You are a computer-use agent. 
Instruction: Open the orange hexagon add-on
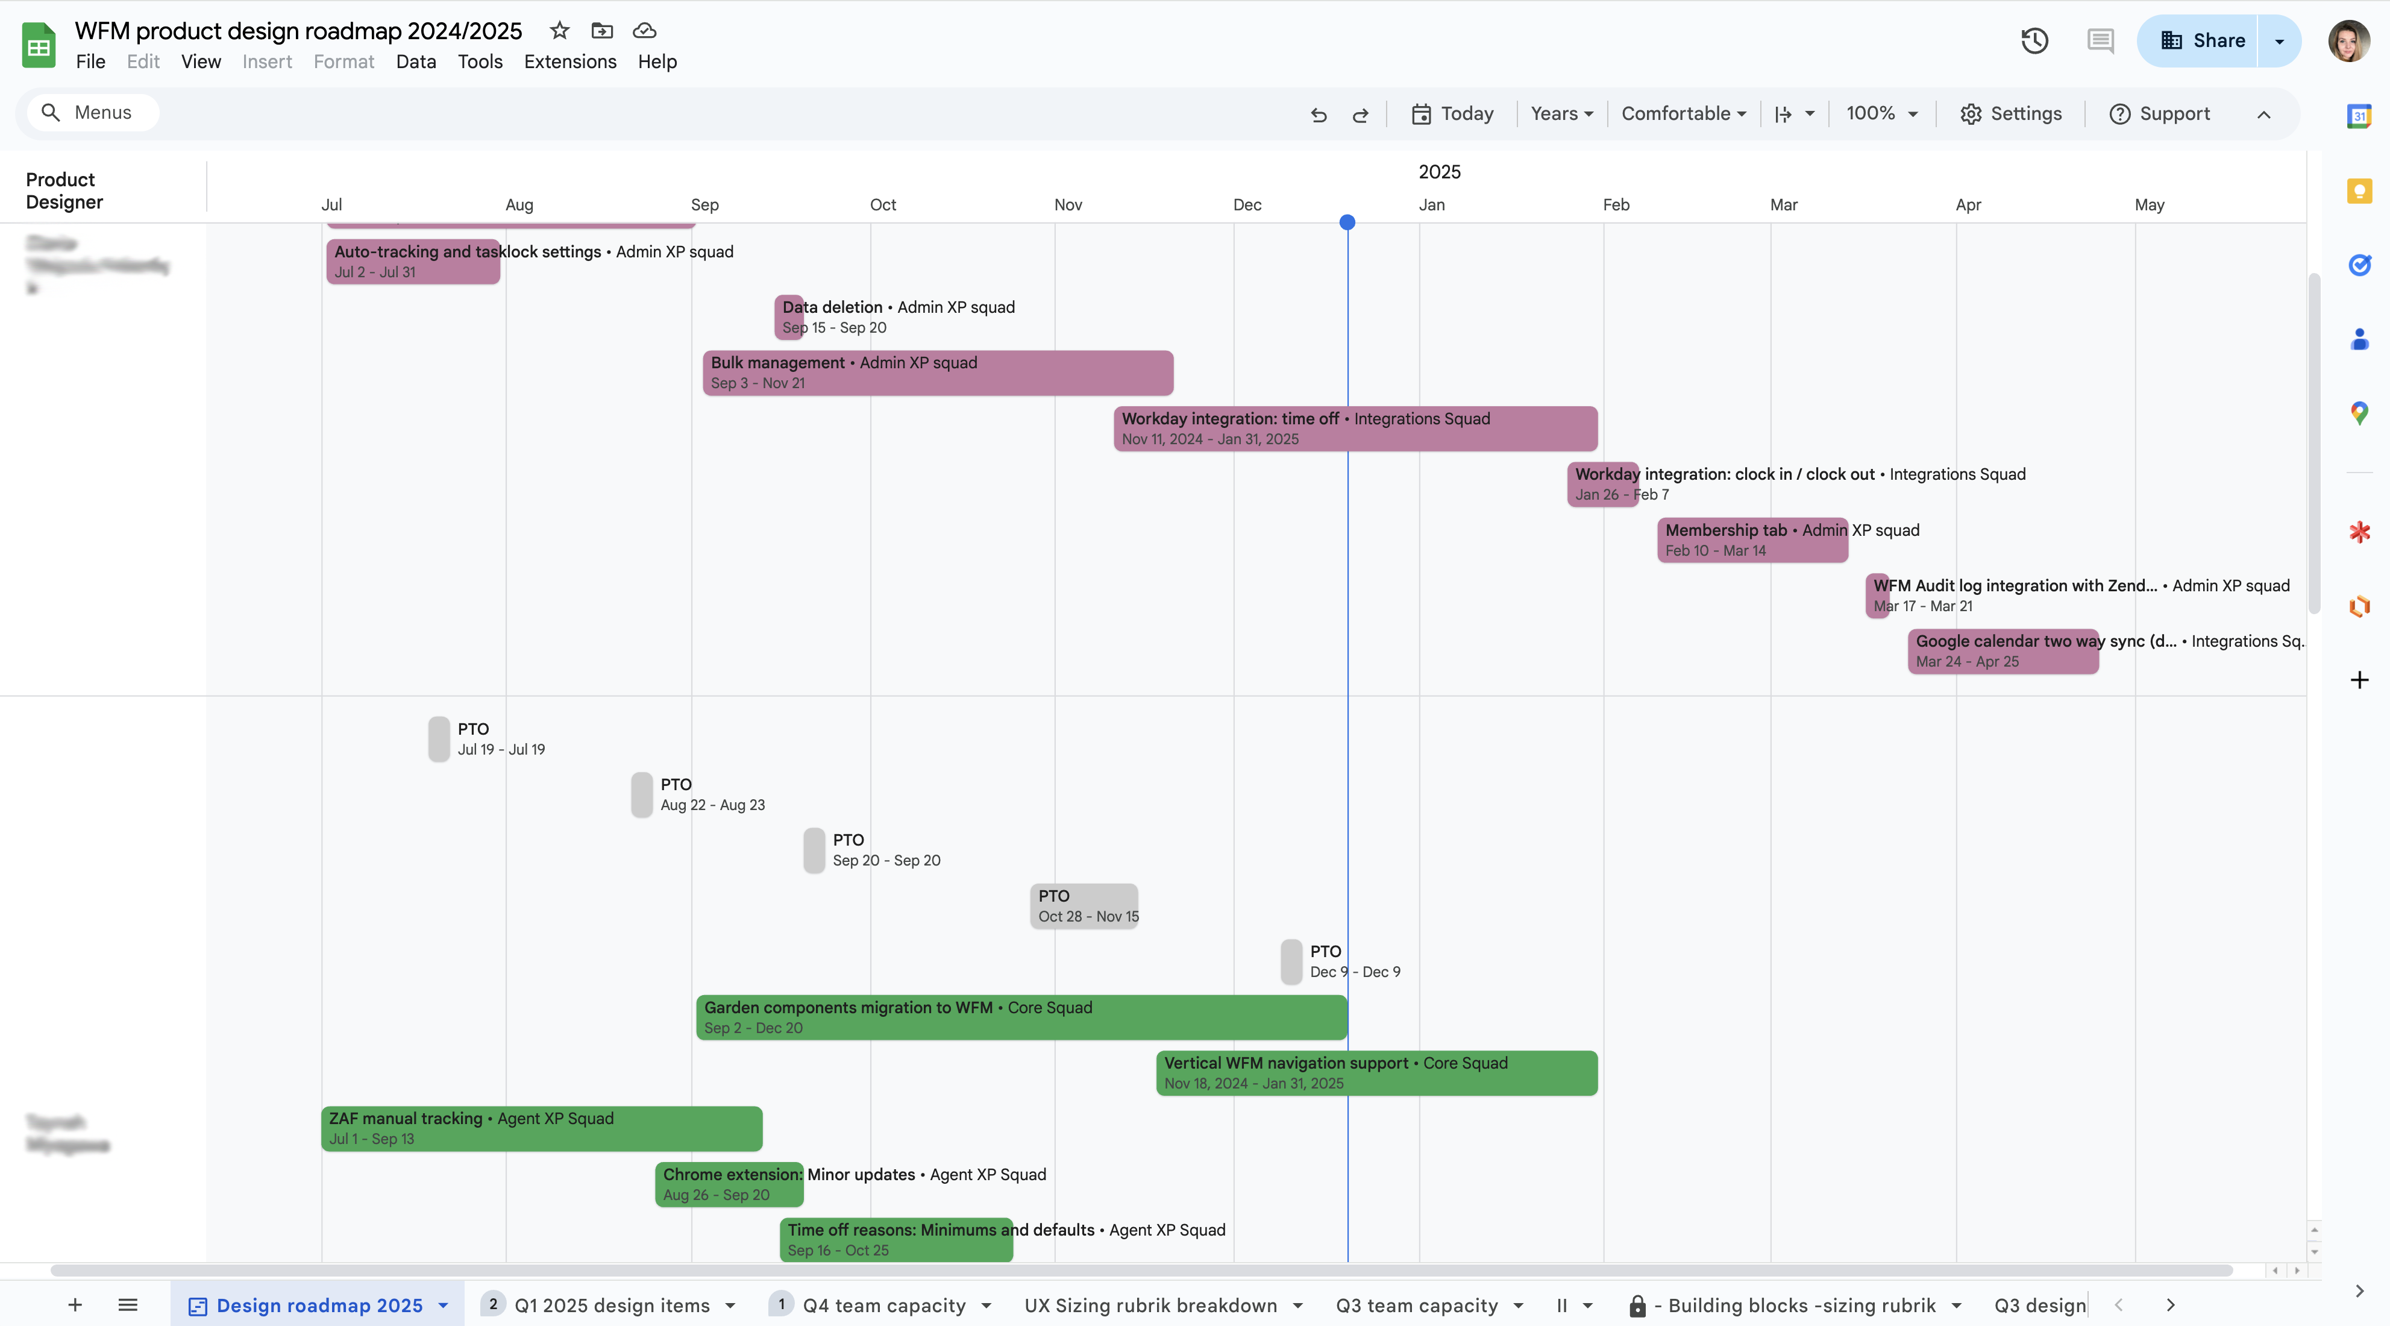coord(2359,606)
